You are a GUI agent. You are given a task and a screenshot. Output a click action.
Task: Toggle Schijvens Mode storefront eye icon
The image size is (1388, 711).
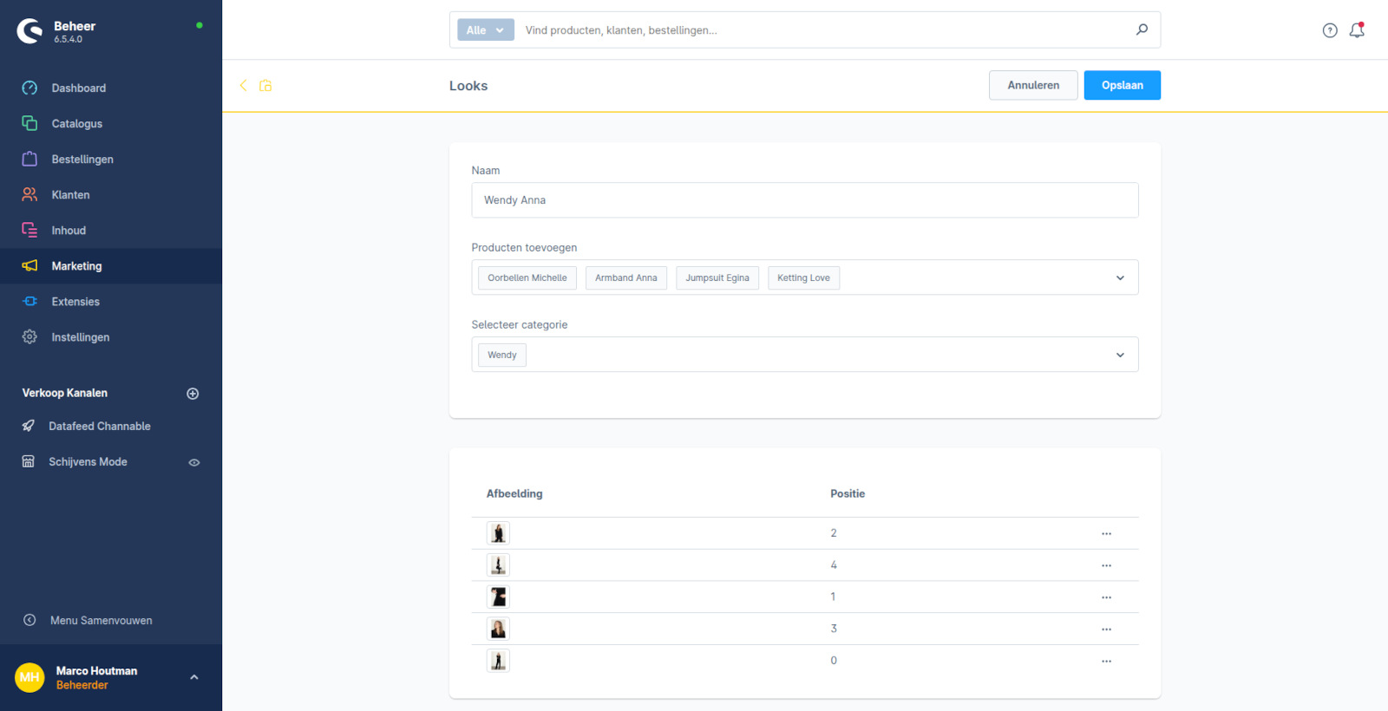194,462
